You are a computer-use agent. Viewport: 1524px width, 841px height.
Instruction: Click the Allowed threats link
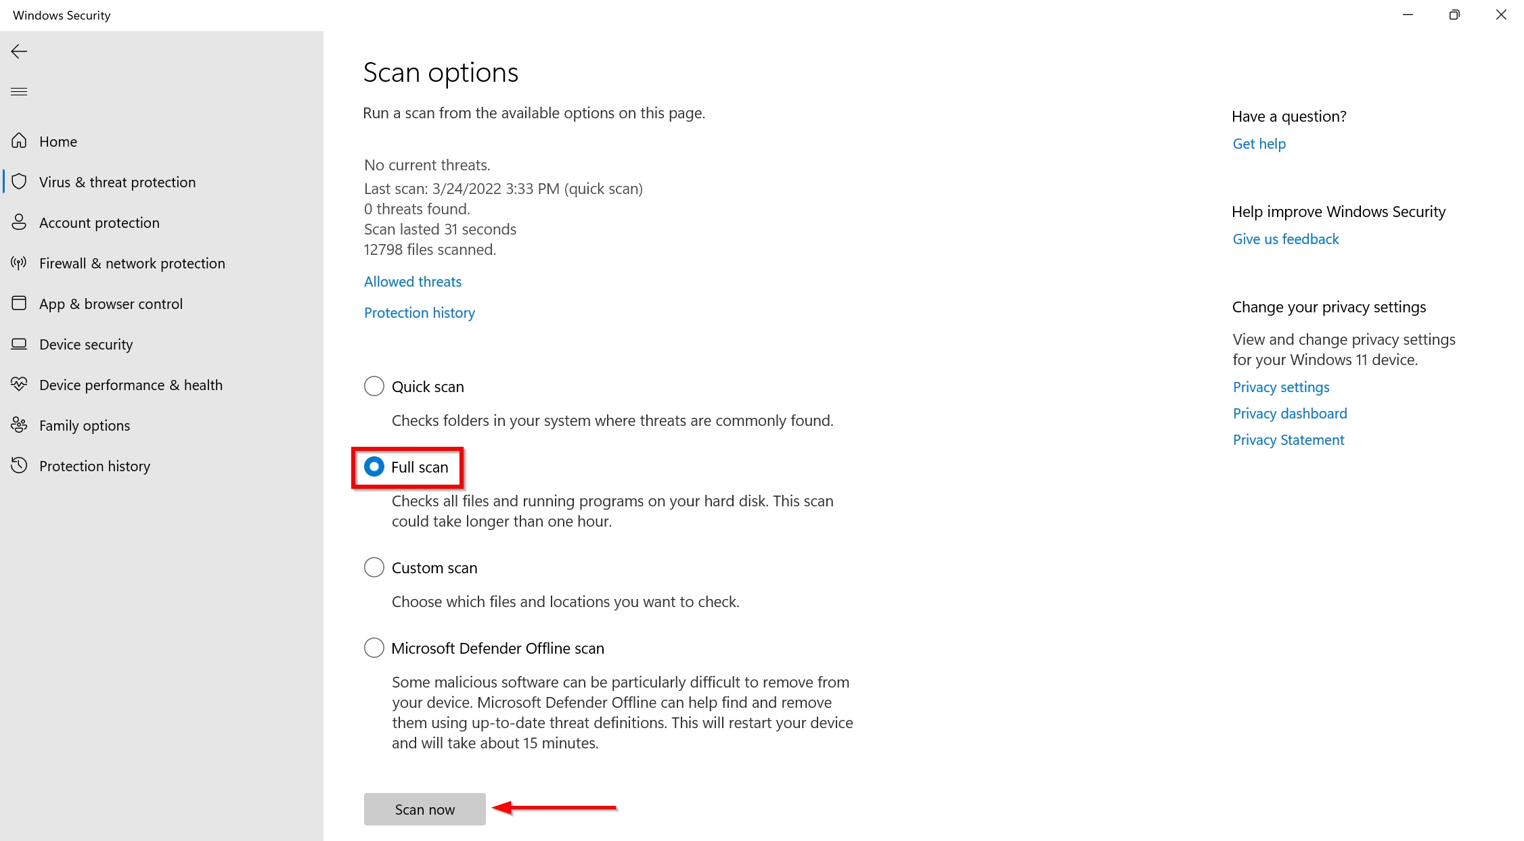pos(411,281)
